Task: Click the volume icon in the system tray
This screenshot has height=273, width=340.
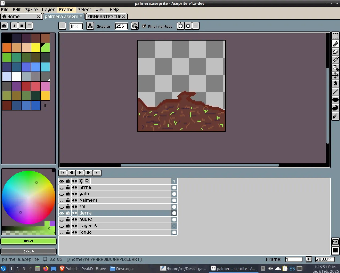Action: (270, 268)
